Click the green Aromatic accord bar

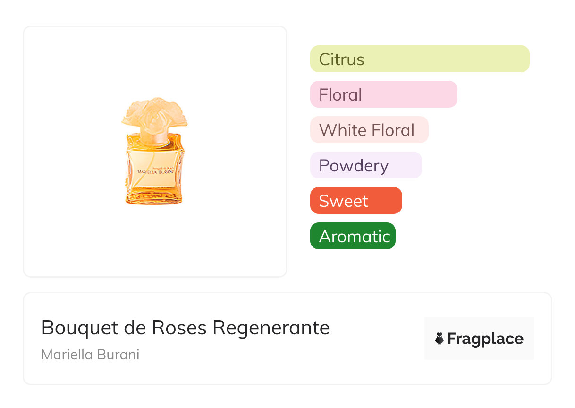[x=353, y=236]
